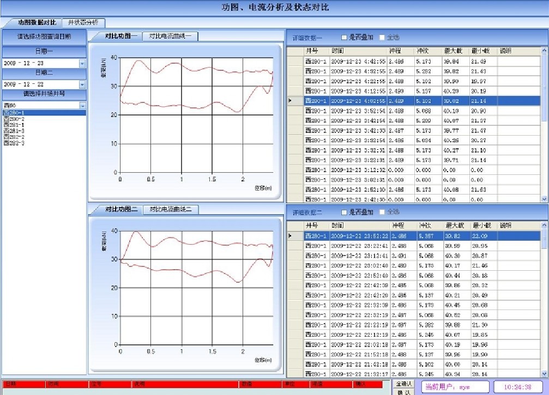Viewport: 549px width, 395px height.
Task: Open 对比电流曲线一 tab
Action: [x=170, y=36]
